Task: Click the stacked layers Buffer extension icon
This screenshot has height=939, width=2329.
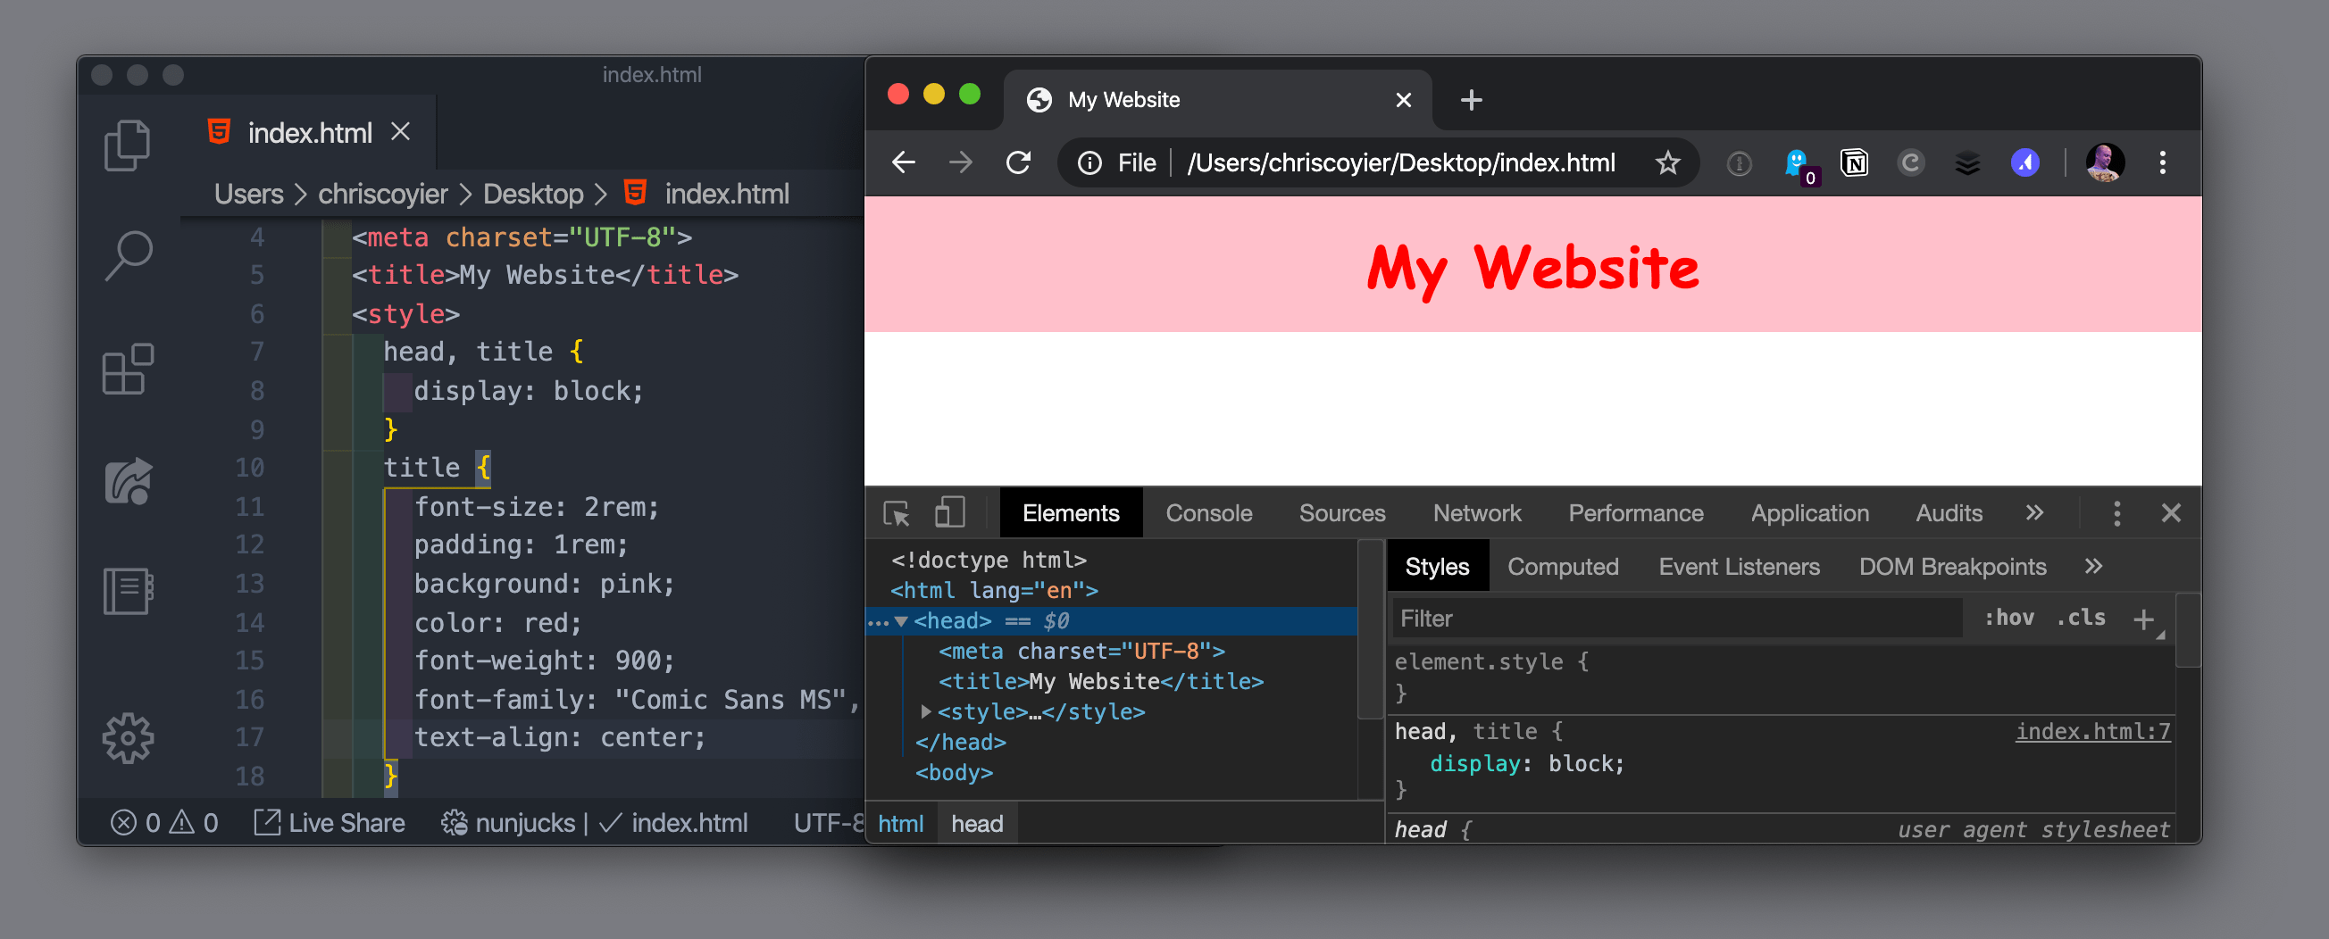Action: coord(1967,162)
